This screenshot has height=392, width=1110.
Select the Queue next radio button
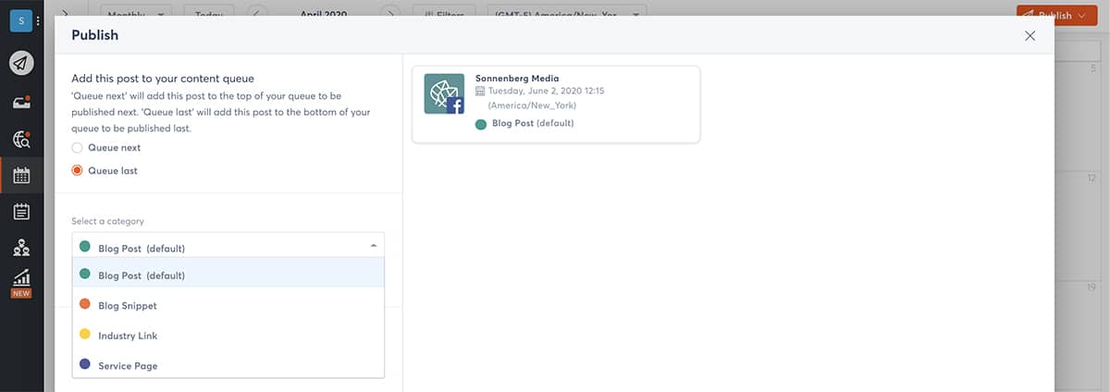pyautogui.click(x=78, y=148)
